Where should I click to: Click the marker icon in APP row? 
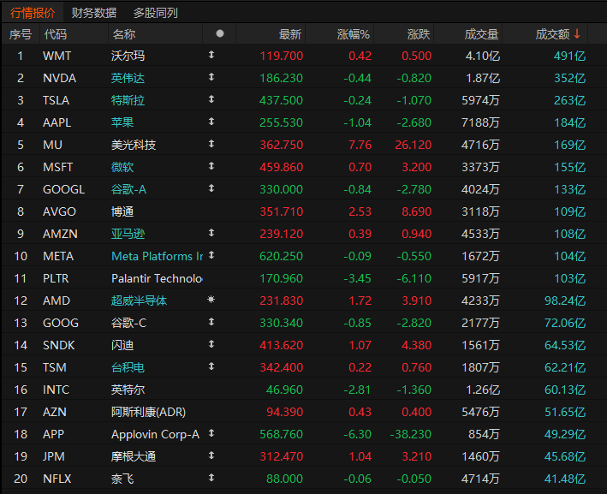coord(211,433)
